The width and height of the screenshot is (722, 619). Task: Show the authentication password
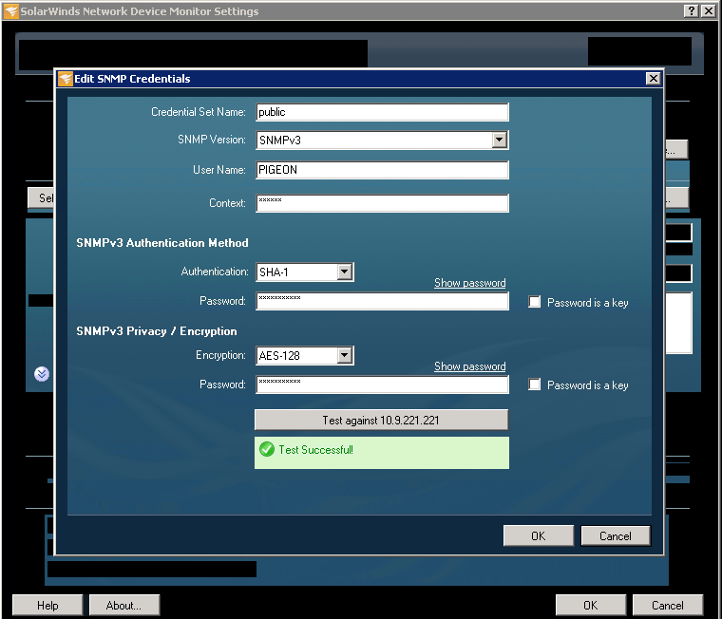click(x=469, y=283)
